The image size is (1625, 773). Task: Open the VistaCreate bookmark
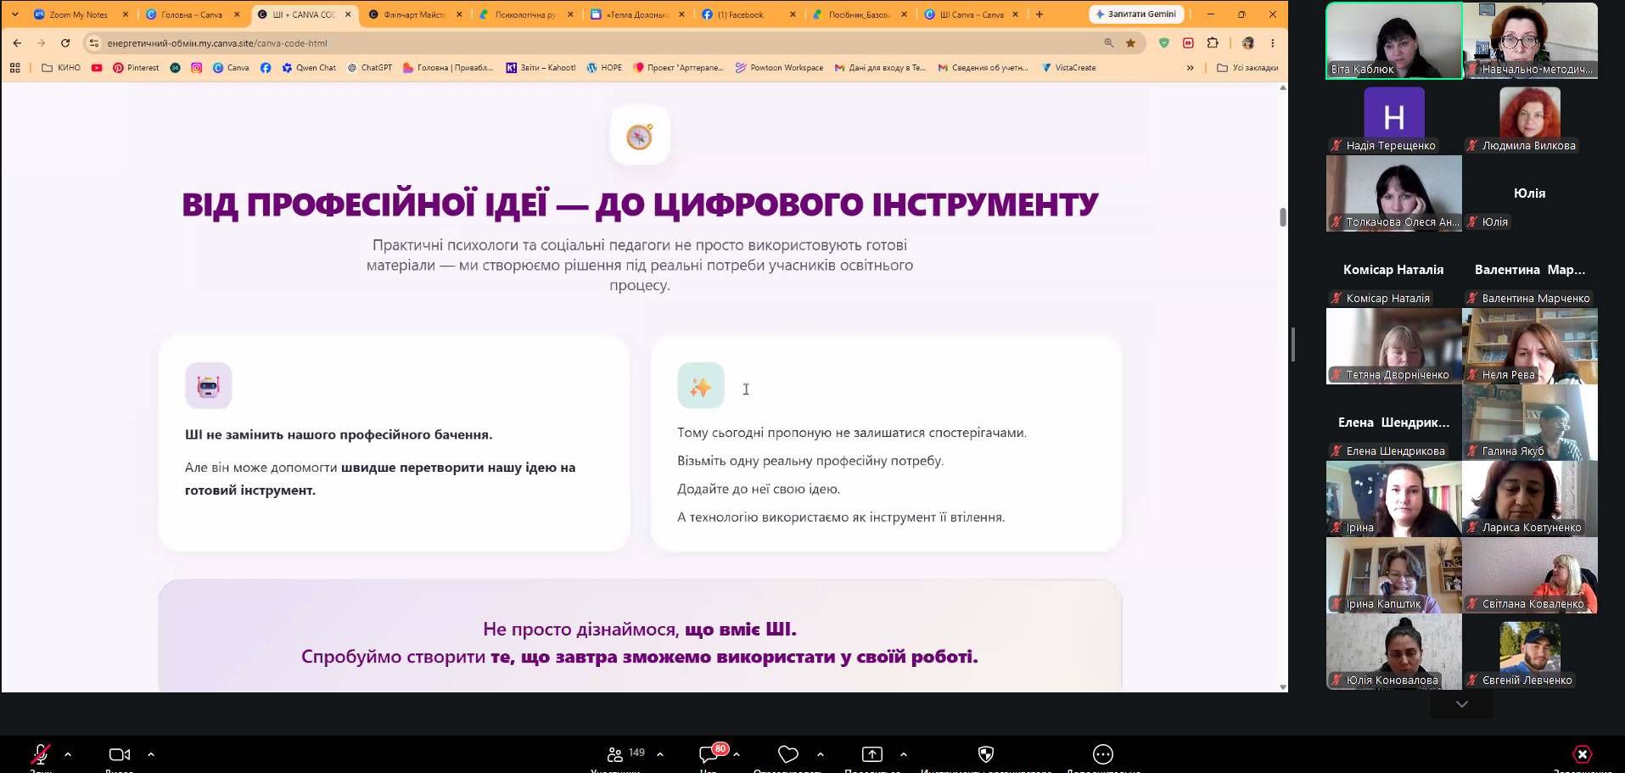(1068, 68)
